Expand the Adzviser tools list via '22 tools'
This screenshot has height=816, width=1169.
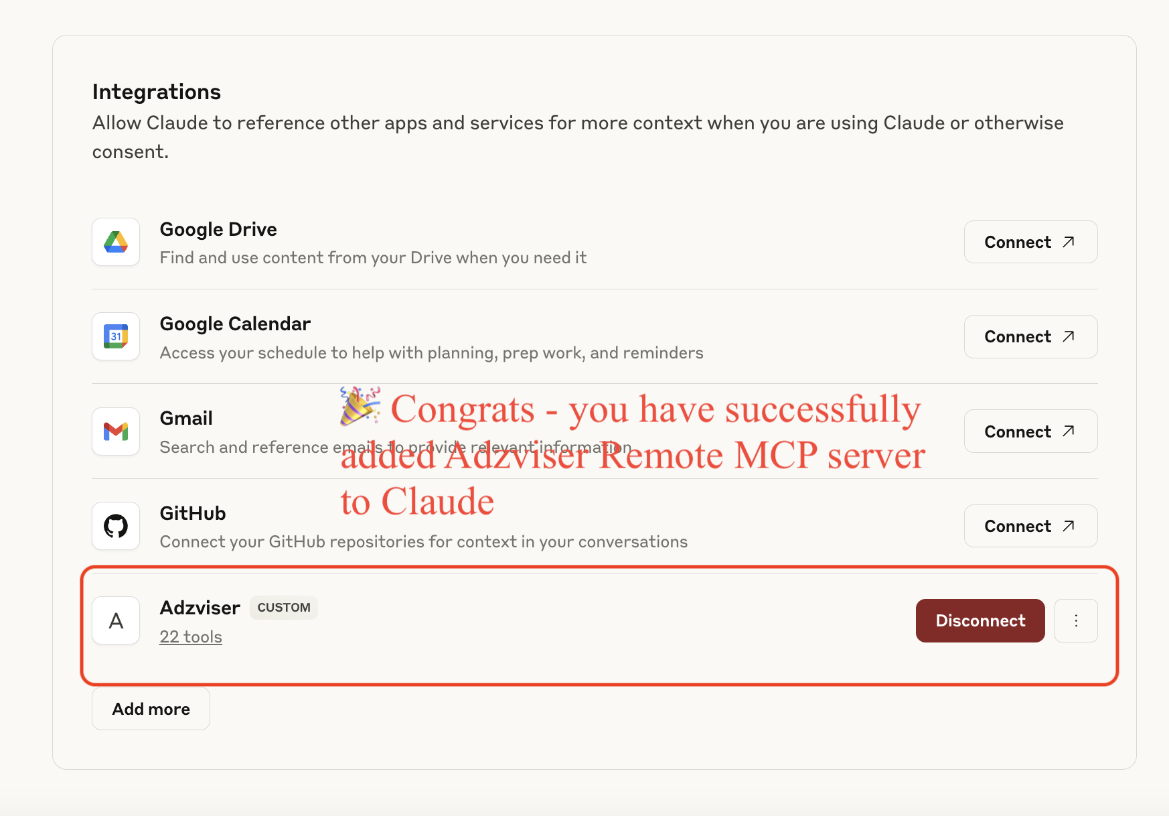click(190, 636)
